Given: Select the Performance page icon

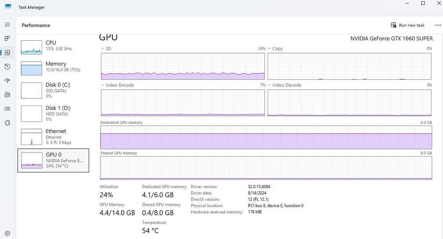Looking at the screenshot, I should click(7, 52).
